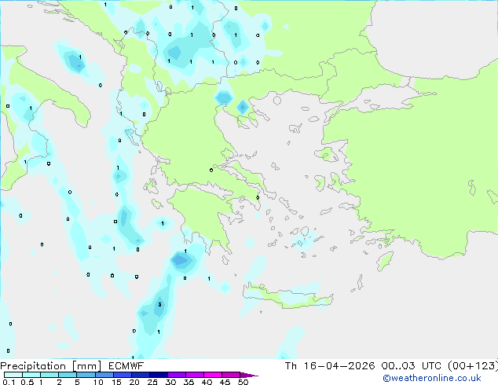Click the 'ECMWF' model label
The width and height of the screenshot is (498, 385).
126,366
